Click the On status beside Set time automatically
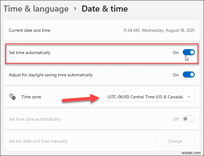This screenshot has width=204, height=156. (x=176, y=53)
